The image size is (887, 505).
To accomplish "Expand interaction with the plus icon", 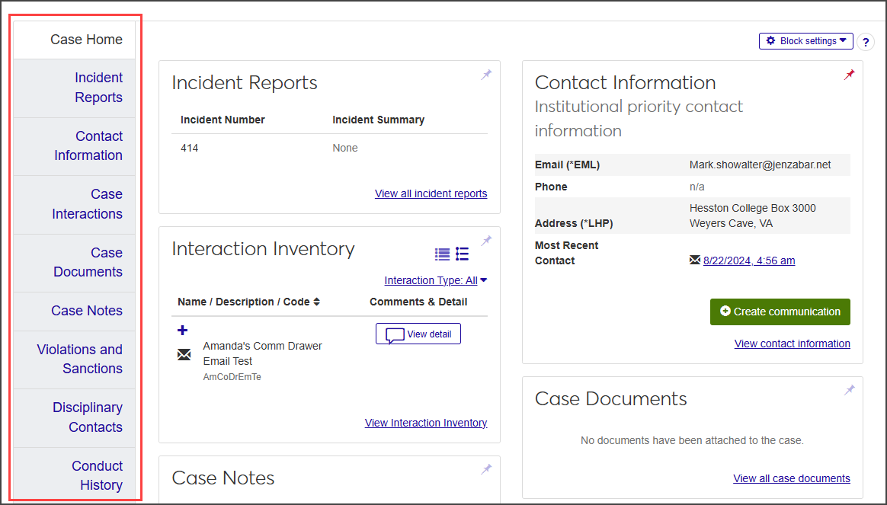I will coord(182,331).
